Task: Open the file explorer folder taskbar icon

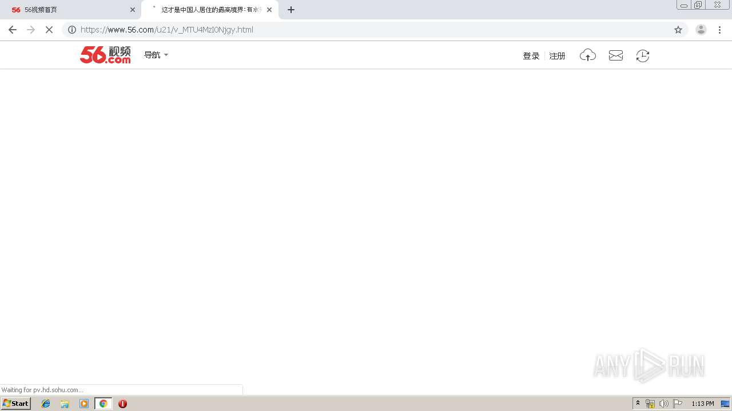Action: tap(65, 404)
